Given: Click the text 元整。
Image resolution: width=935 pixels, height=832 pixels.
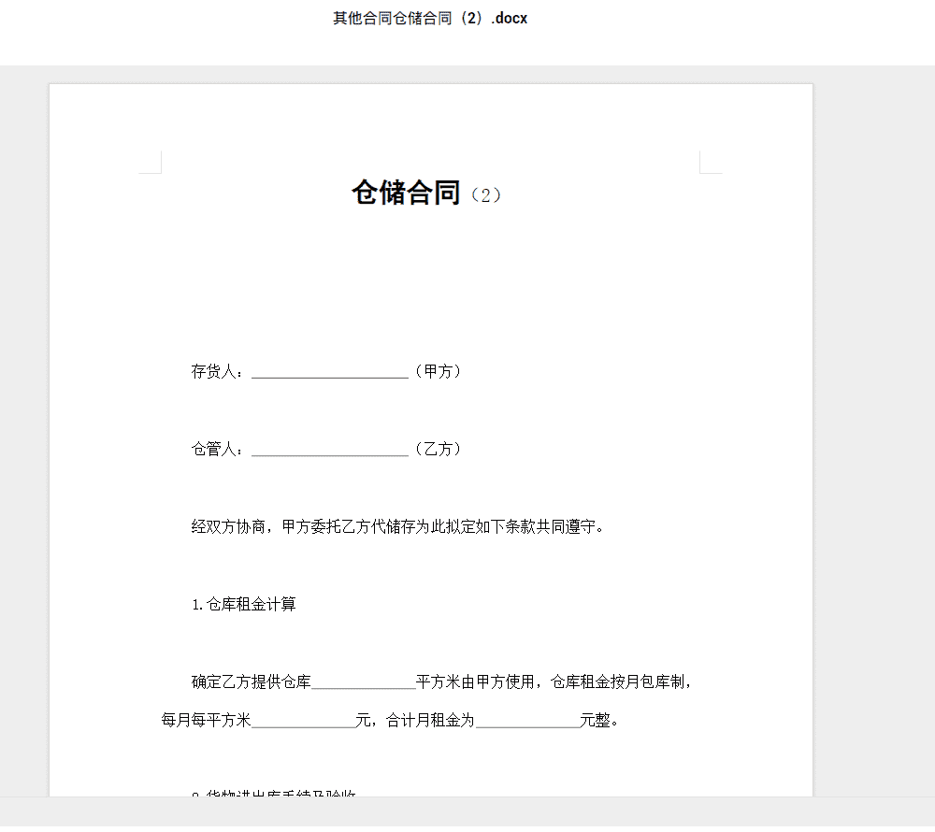Looking at the screenshot, I should click(x=600, y=720).
